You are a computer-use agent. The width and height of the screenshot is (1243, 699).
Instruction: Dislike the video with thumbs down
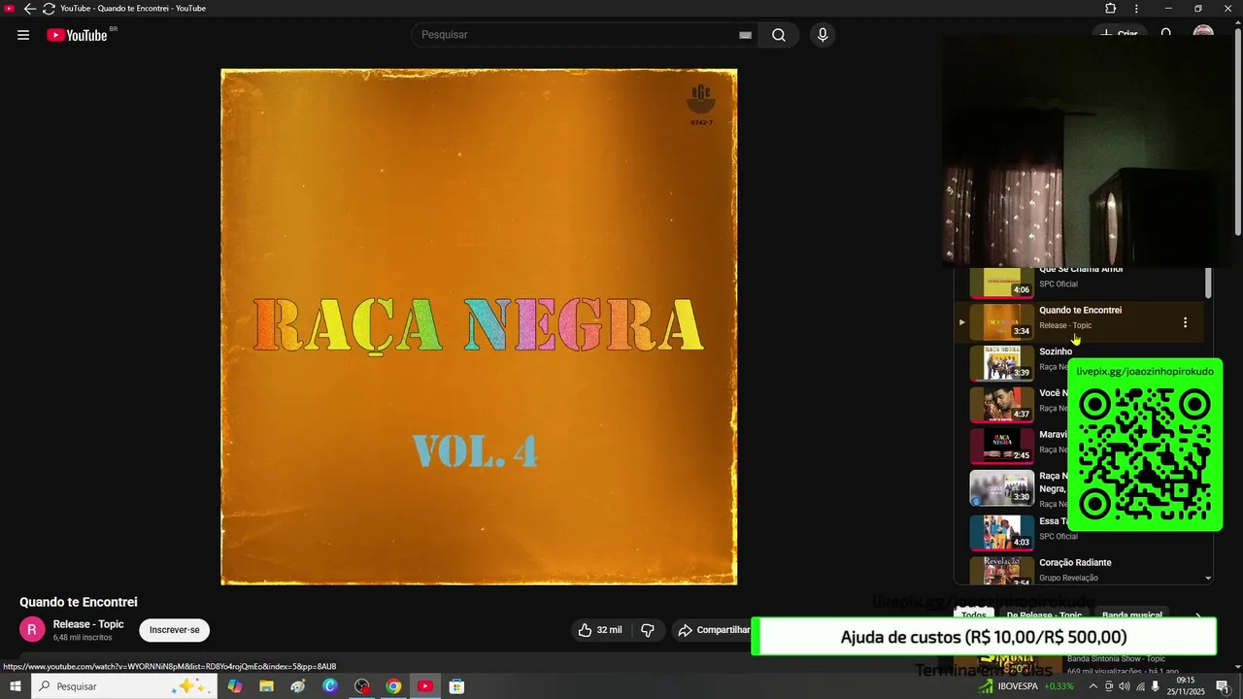[x=648, y=630]
